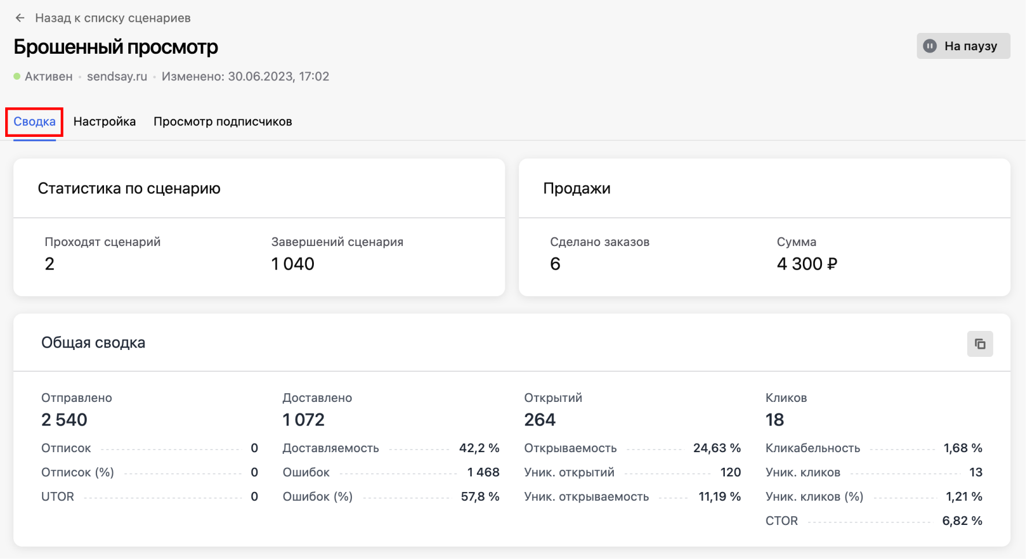Click the Сумма value 4 300 ₽
Screen dimensions: 1026x559
pyautogui.click(x=807, y=264)
